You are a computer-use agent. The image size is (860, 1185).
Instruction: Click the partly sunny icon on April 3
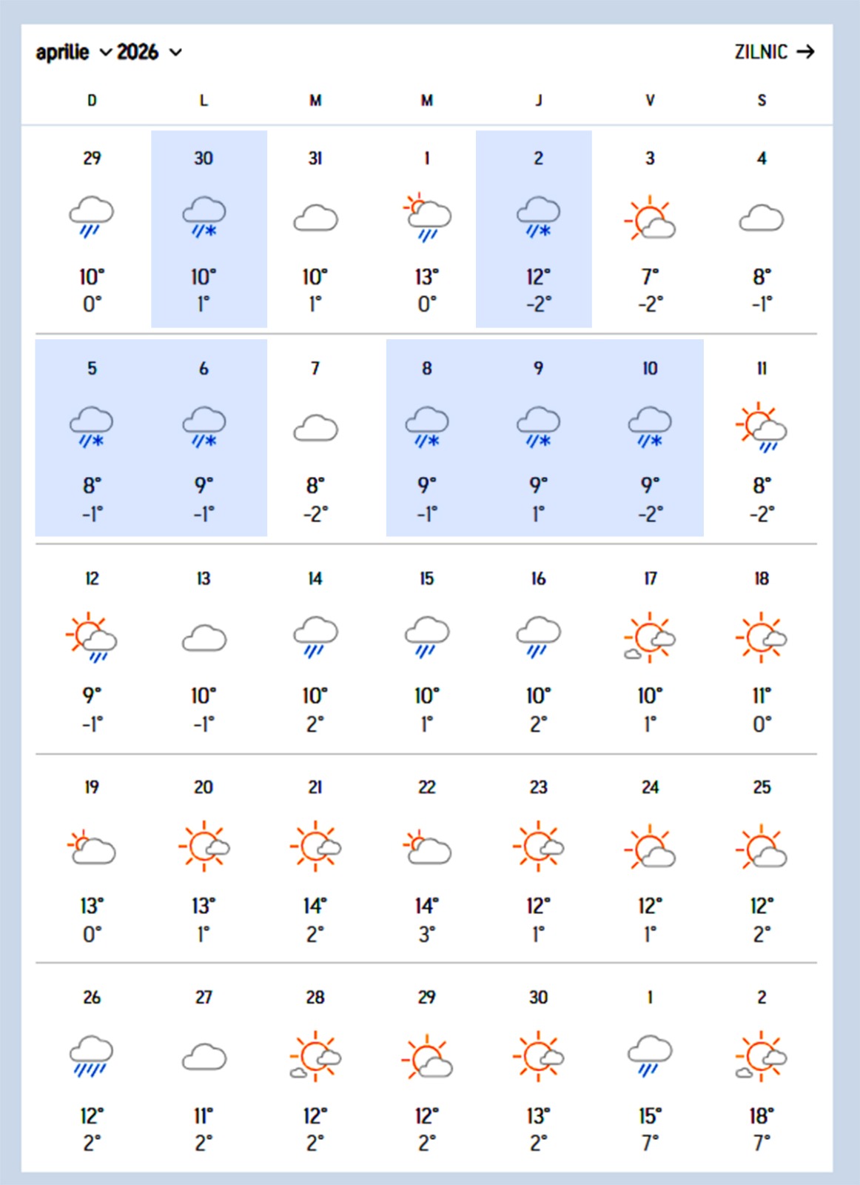click(x=650, y=218)
